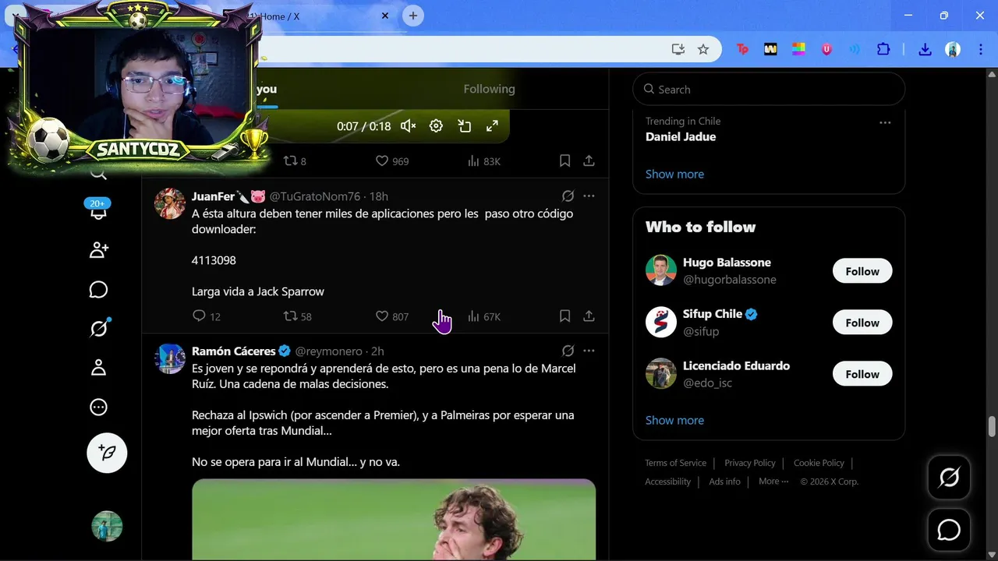
Task: Open account avatar at sidebar bottom
Action: (x=107, y=527)
